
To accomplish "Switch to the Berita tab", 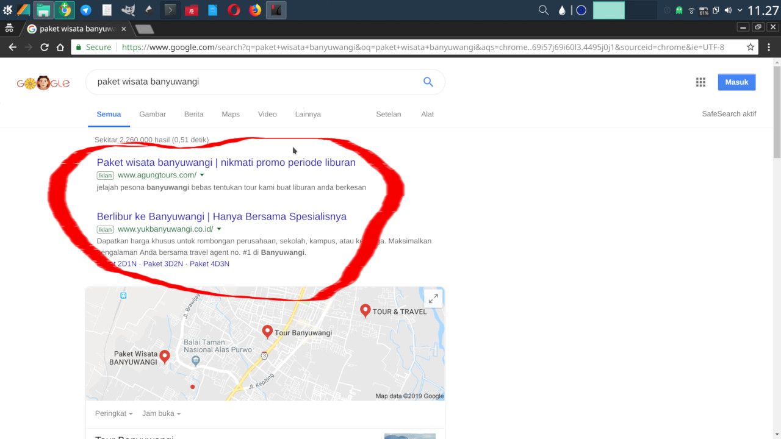I will coord(194,114).
